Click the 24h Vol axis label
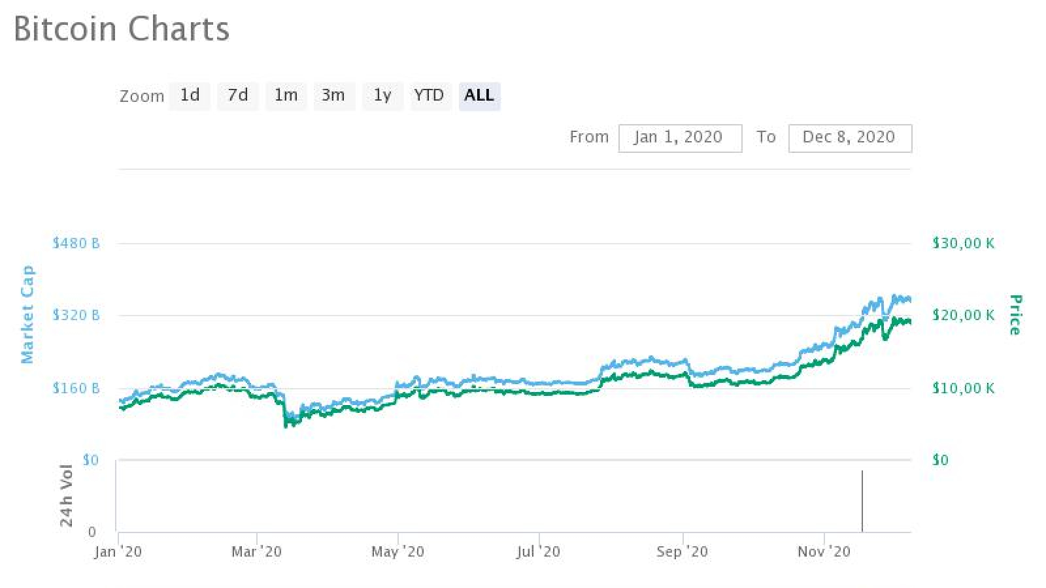Screen dimensions: 1046x588 coord(67,495)
